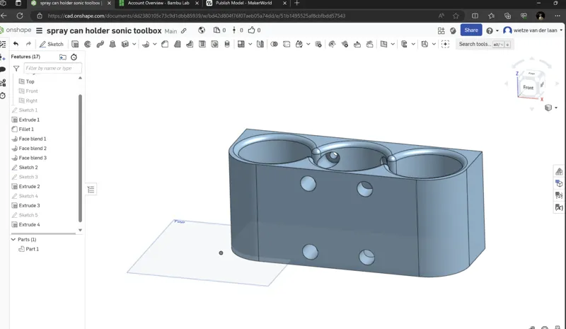This screenshot has height=329, width=566.
Task: Click the filter funnel icon
Action: click(x=16, y=68)
